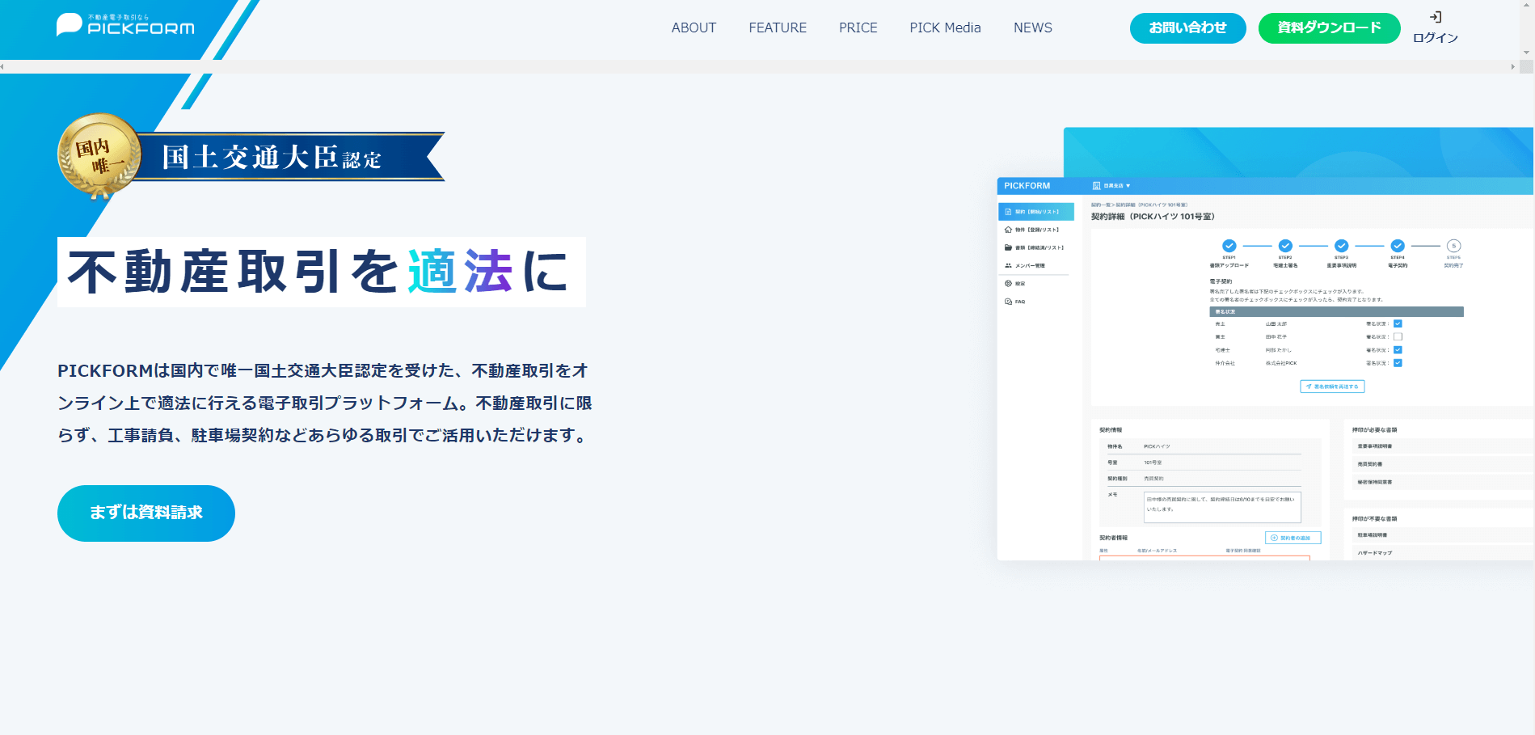This screenshot has height=735, width=1535.
Task: Open FAQ icon in dashboard sidebar
Action: coord(1008,302)
